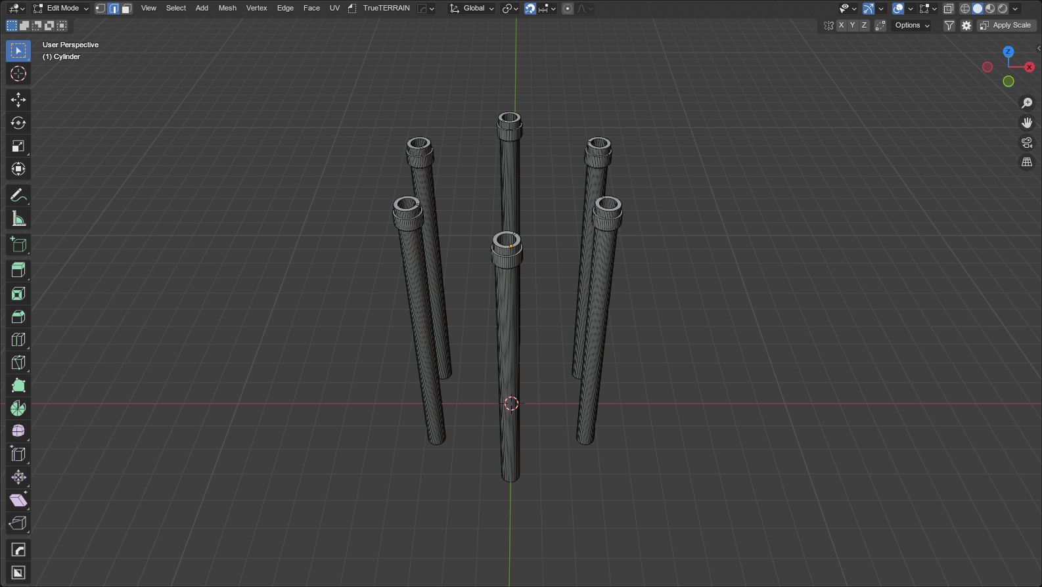The height and width of the screenshot is (587, 1042).
Task: Select the Bevel tool
Action: pos(18,316)
